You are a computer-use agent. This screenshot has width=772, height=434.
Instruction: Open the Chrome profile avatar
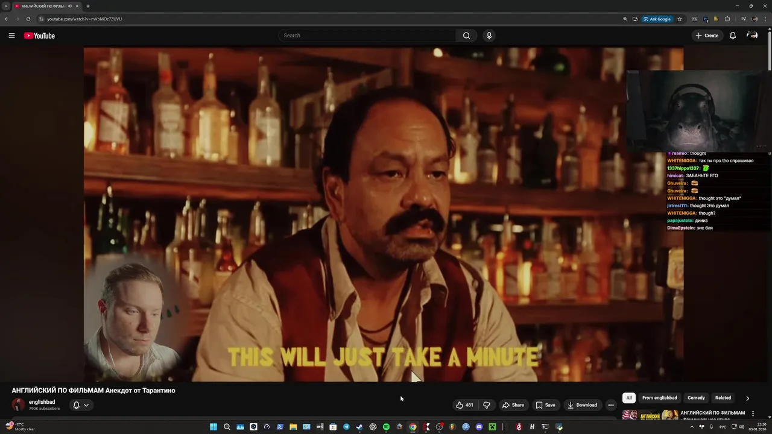[755, 19]
